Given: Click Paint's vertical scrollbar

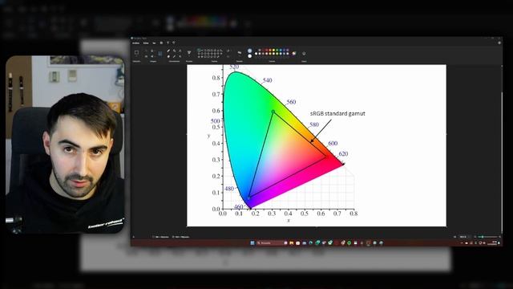Looking at the screenshot, I should click(502, 162).
